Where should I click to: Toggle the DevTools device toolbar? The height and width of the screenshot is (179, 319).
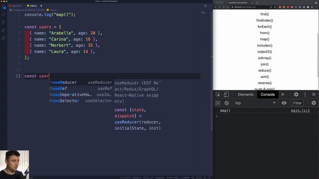click(x=226, y=94)
